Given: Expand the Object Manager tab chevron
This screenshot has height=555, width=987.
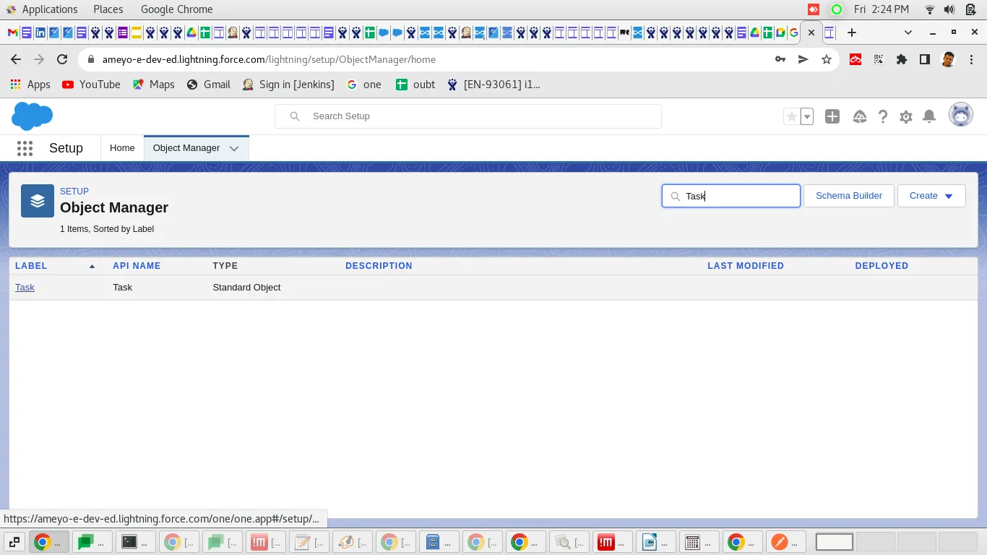Looking at the screenshot, I should (x=234, y=148).
